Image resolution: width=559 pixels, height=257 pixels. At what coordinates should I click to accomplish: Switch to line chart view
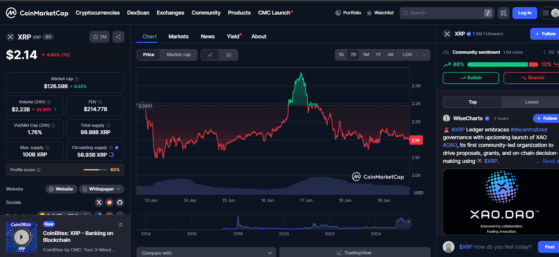[210, 55]
